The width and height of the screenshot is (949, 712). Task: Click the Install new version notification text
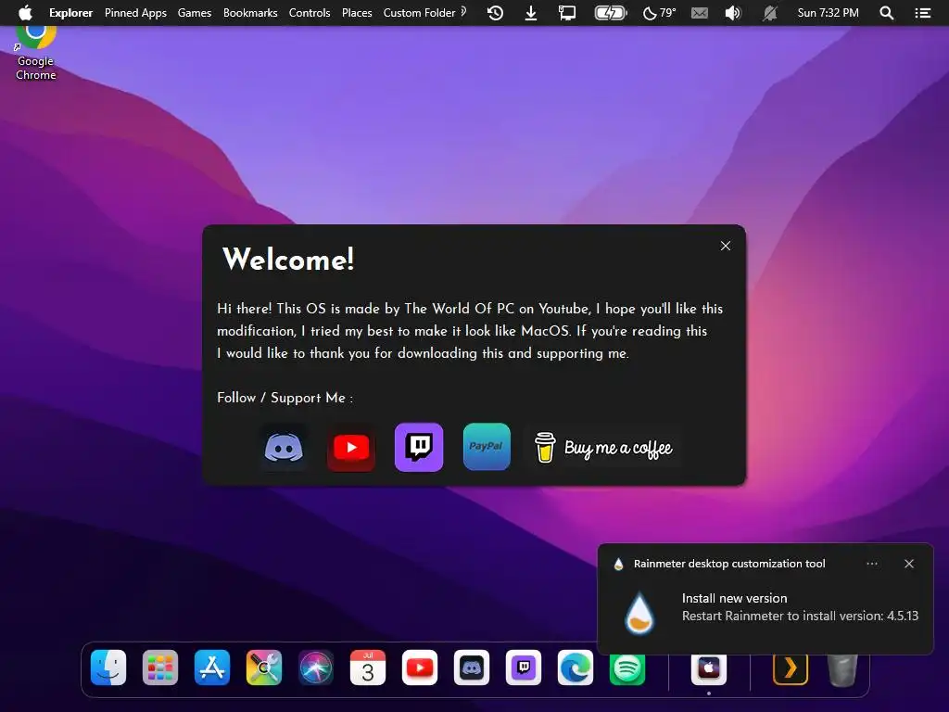click(734, 598)
